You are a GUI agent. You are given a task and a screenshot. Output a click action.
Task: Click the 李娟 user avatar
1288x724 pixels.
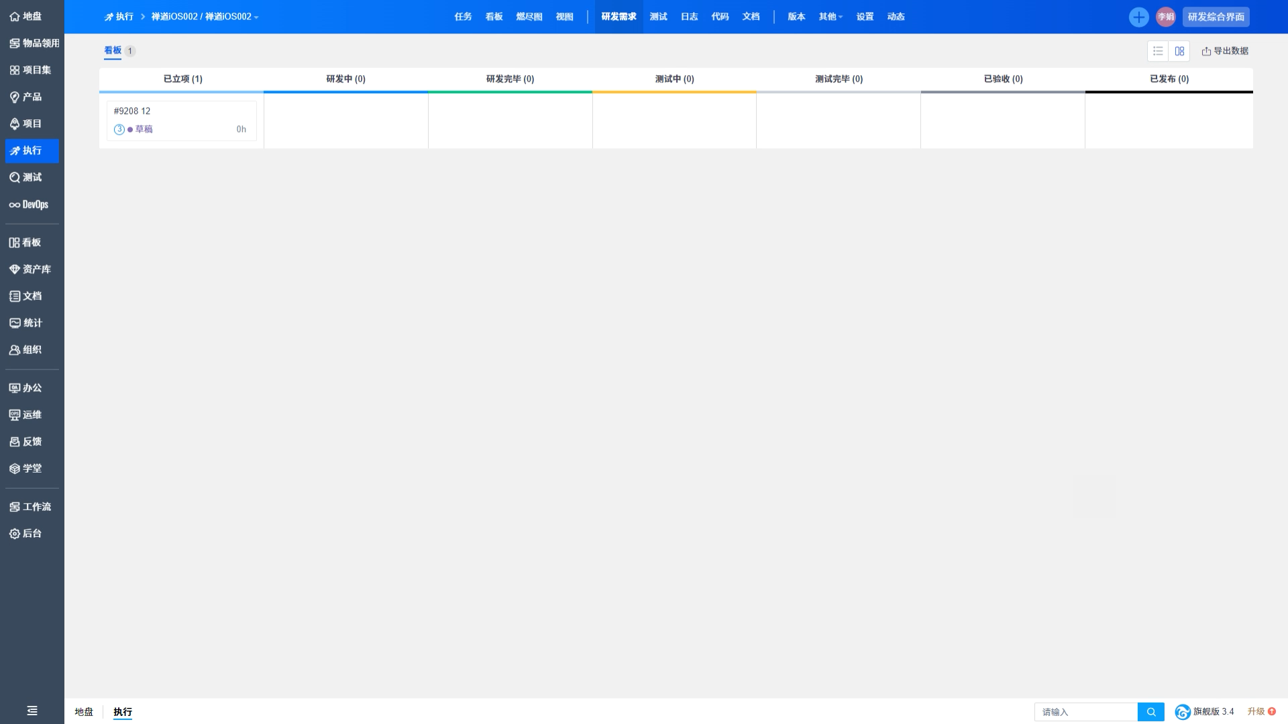pyautogui.click(x=1166, y=17)
